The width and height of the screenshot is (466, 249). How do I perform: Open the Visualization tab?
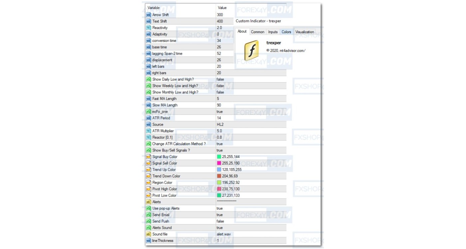click(304, 32)
